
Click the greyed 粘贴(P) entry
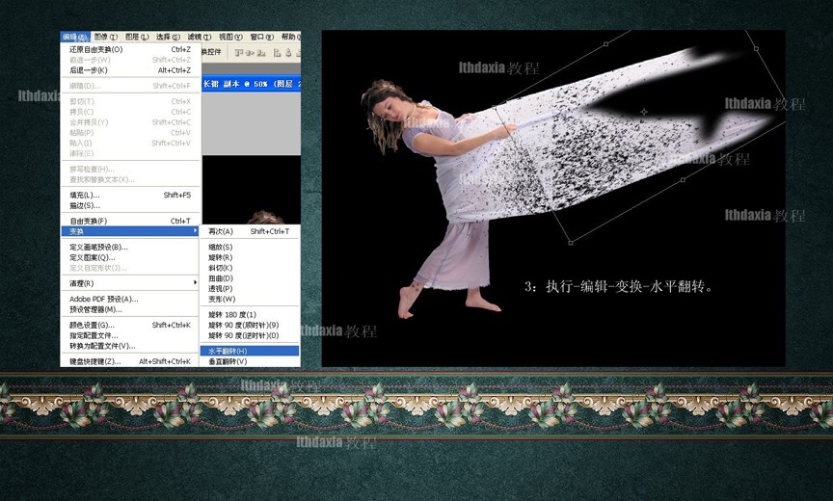130,133
